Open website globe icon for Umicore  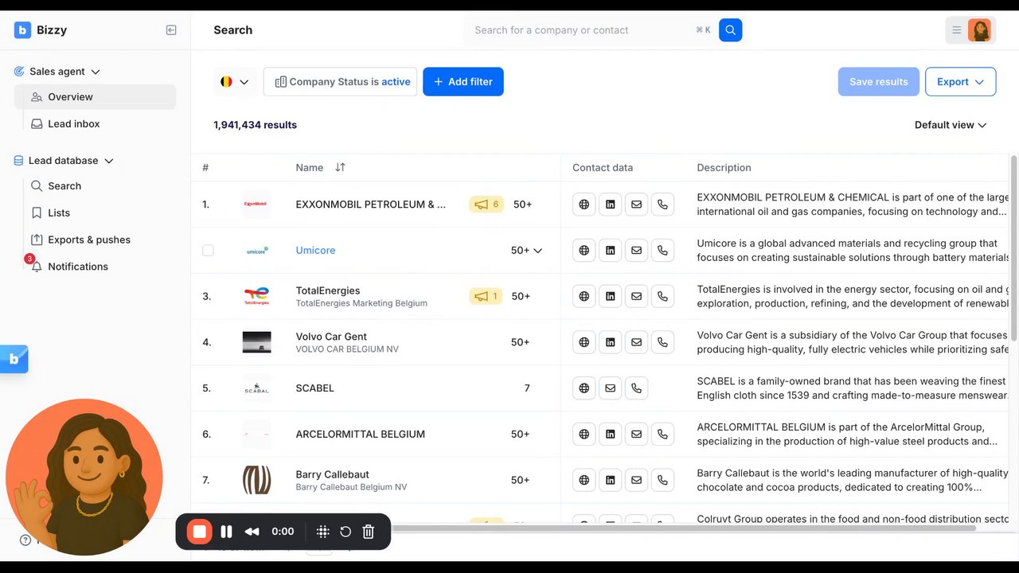pyautogui.click(x=584, y=251)
